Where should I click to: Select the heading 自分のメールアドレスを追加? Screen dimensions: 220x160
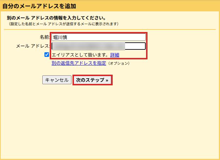(x=39, y=6)
